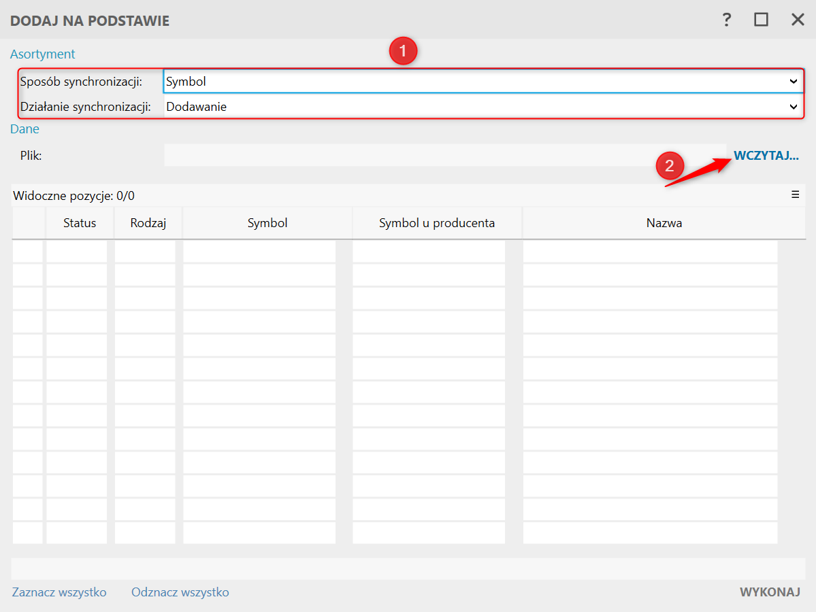
Task: Select the Symbol combo box field
Action: click(x=483, y=82)
